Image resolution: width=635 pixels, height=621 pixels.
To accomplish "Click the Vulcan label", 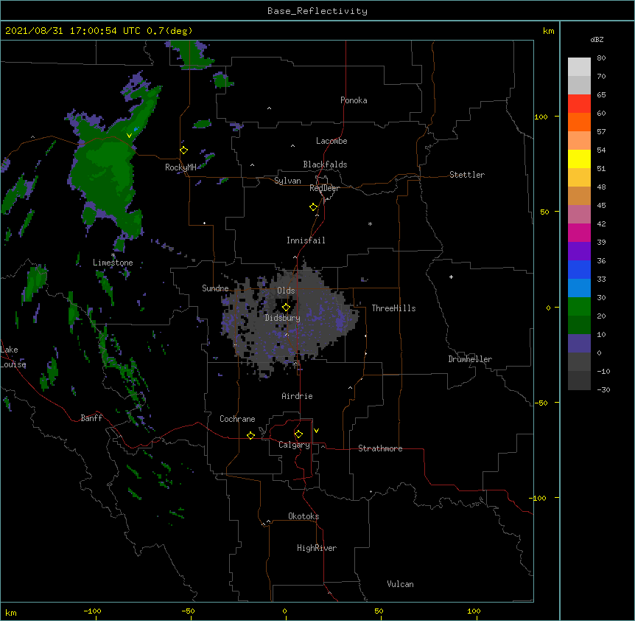I will tap(400, 584).
